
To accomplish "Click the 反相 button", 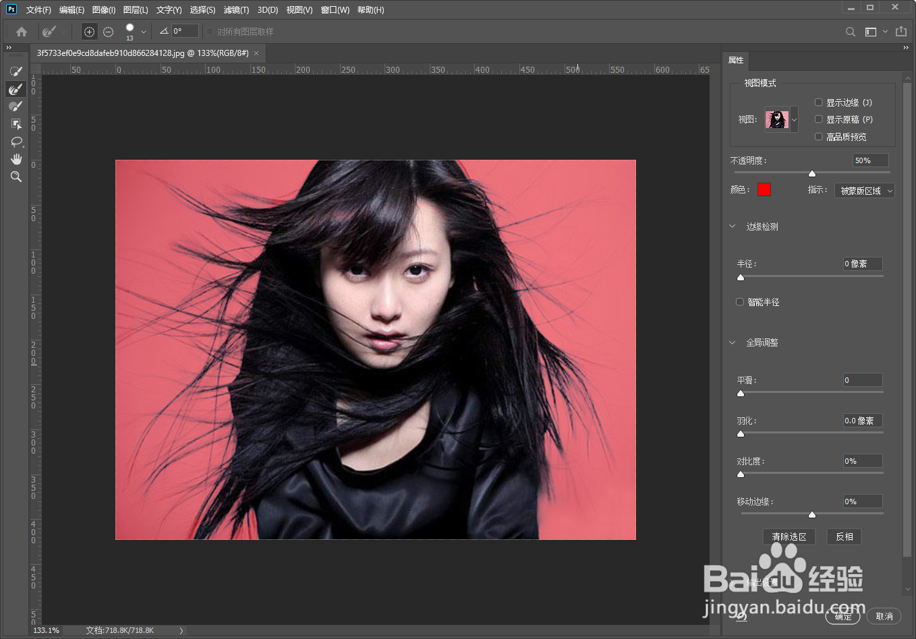I will tap(845, 537).
